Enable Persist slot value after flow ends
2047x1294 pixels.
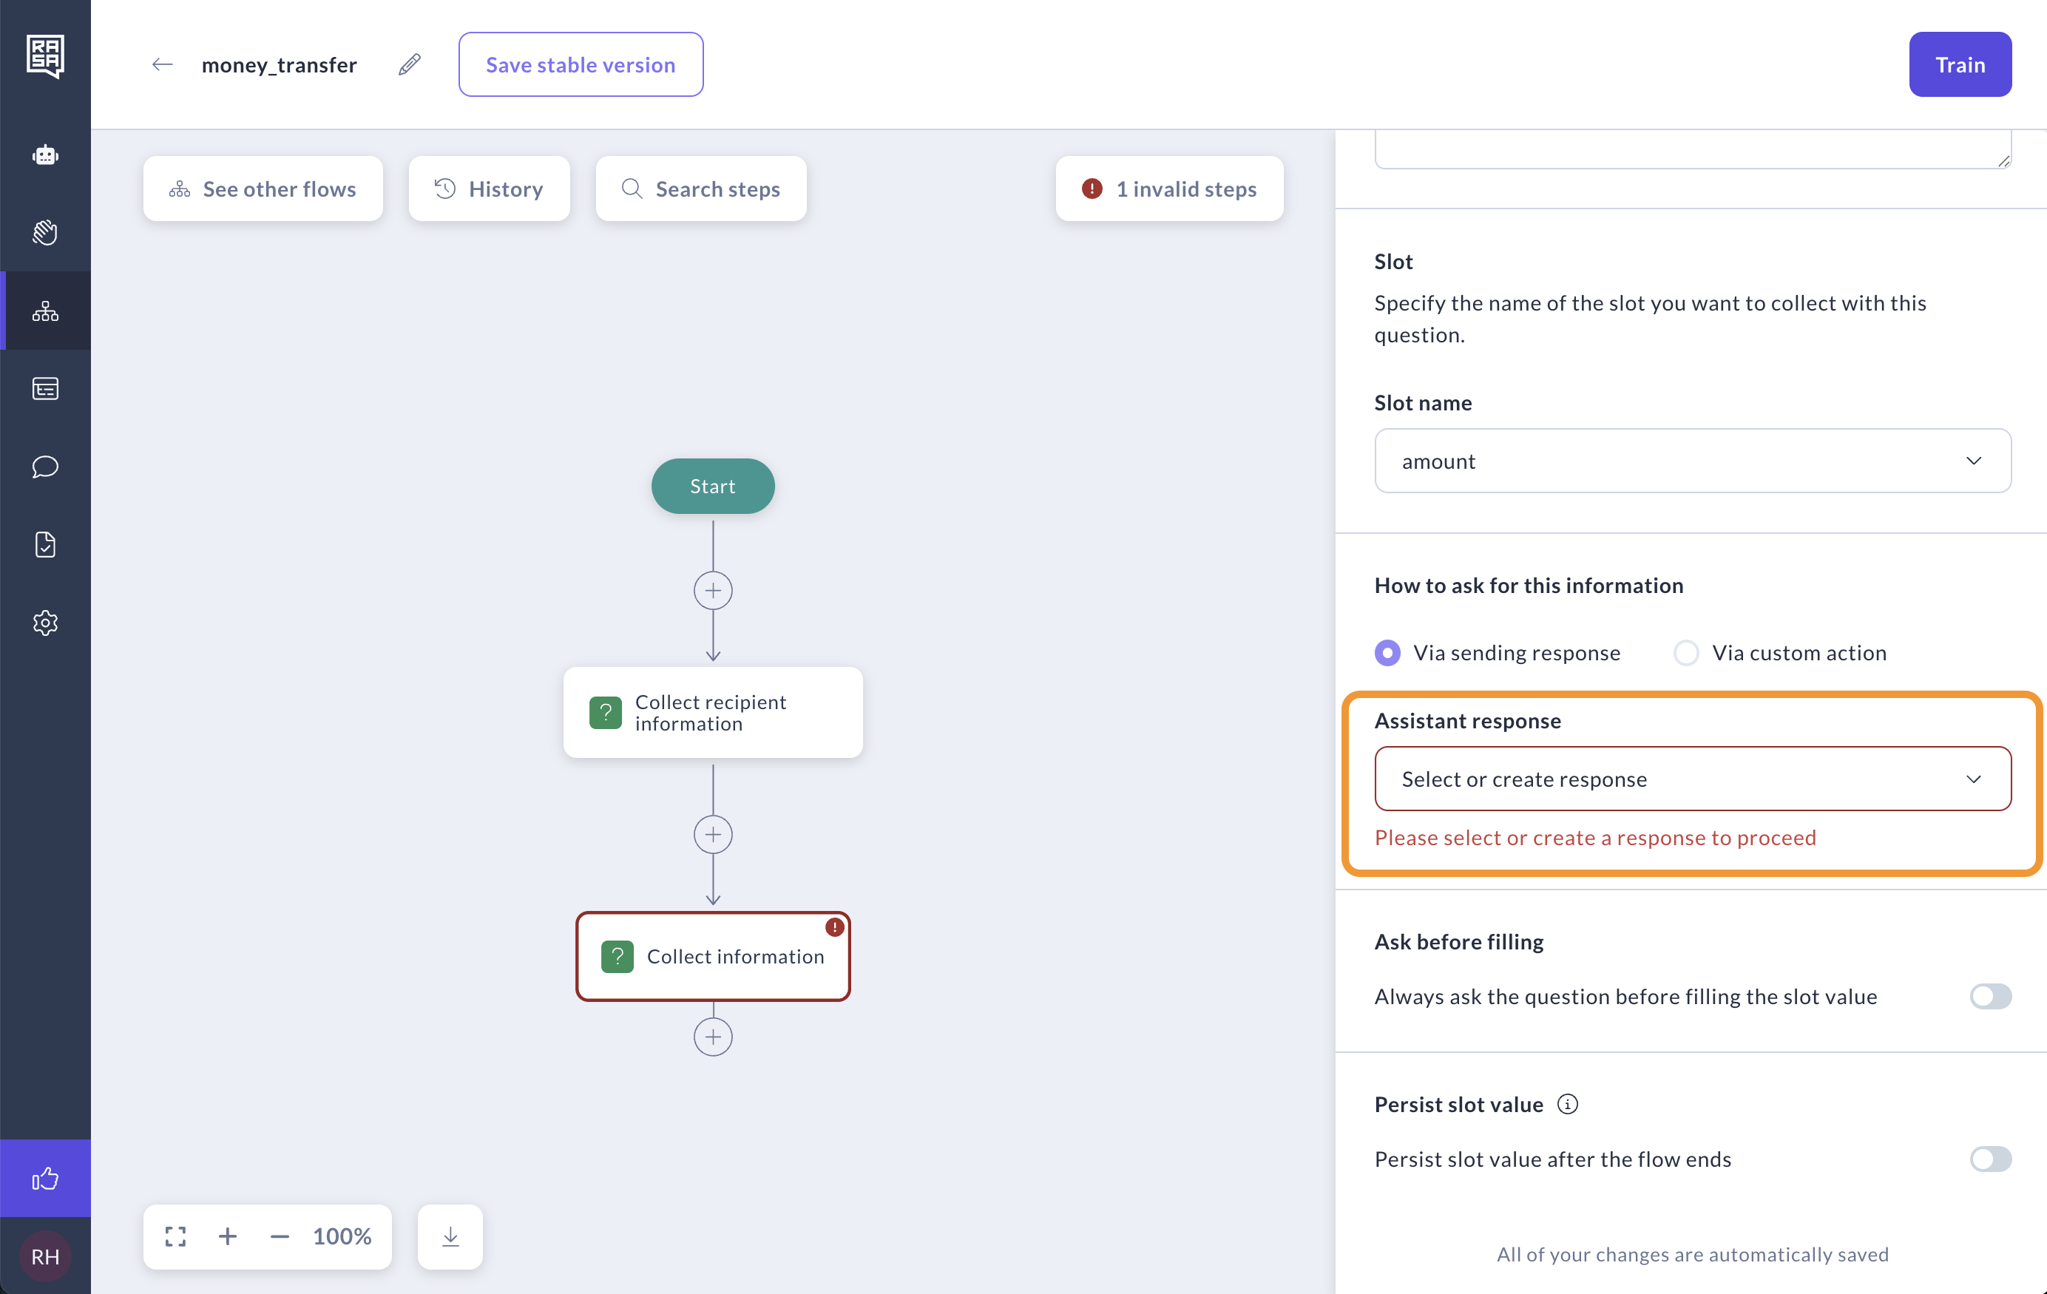point(1989,1159)
